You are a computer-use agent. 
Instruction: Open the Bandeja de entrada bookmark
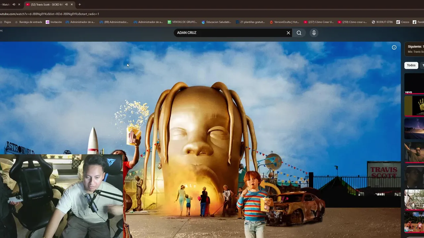28,22
